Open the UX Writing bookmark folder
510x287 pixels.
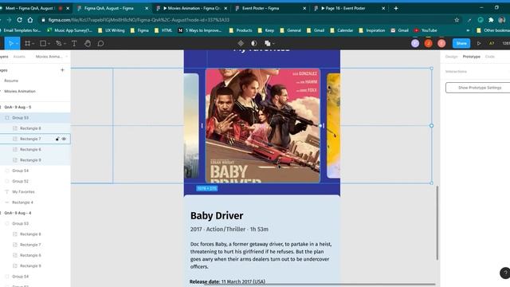(111, 30)
